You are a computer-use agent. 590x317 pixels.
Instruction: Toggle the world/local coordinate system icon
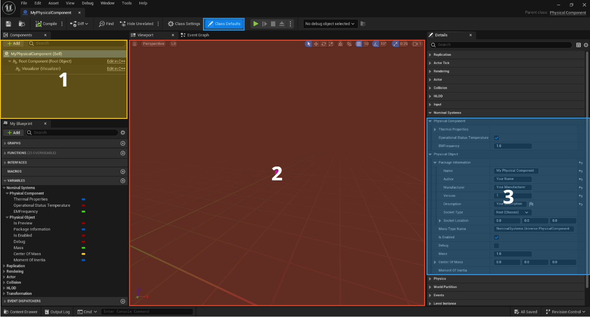pyautogui.click(x=340, y=44)
